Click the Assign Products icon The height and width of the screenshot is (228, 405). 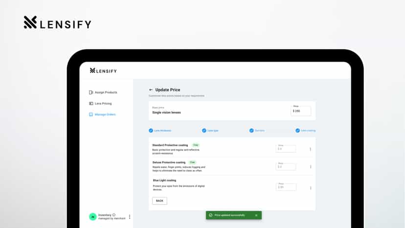pos(91,92)
